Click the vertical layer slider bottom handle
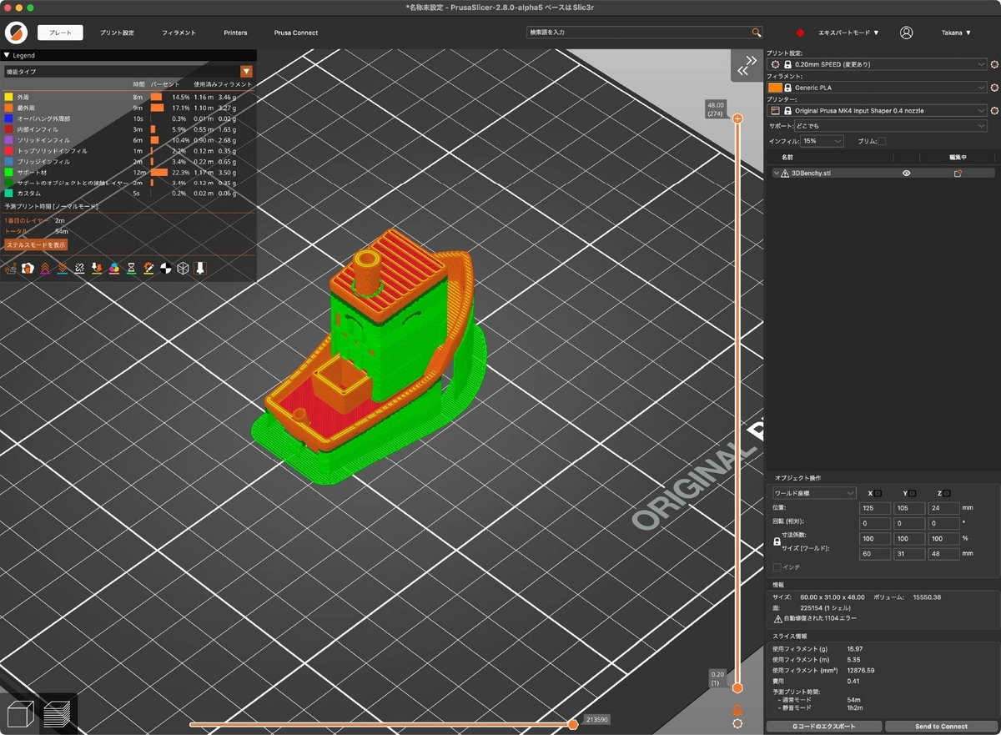The height and width of the screenshot is (735, 1001). coord(737,688)
